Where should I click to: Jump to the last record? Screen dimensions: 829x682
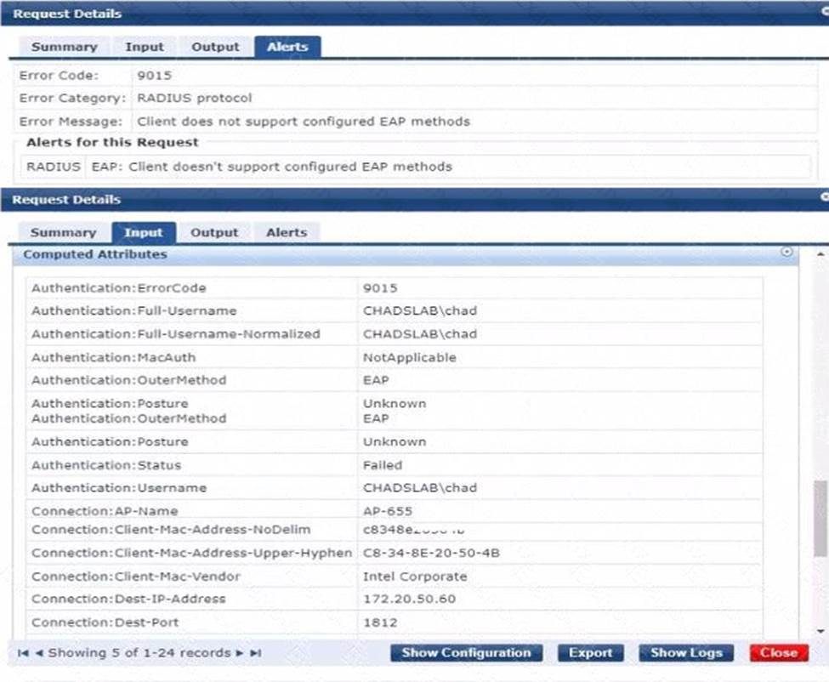pos(256,653)
